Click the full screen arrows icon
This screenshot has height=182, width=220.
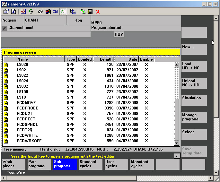click(x=23, y=12)
